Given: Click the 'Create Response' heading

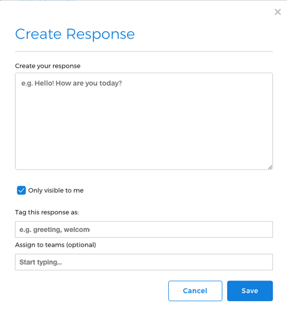Looking at the screenshot, I should pyautogui.click(x=75, y=34).
